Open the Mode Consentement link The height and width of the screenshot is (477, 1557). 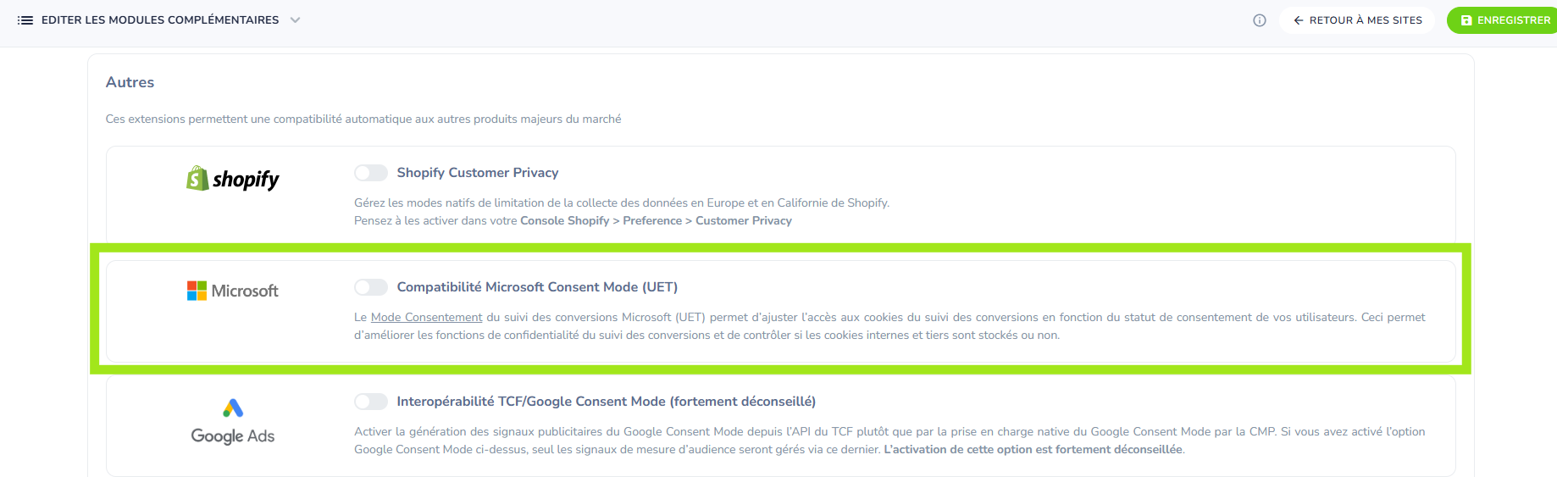click(426, 318)
